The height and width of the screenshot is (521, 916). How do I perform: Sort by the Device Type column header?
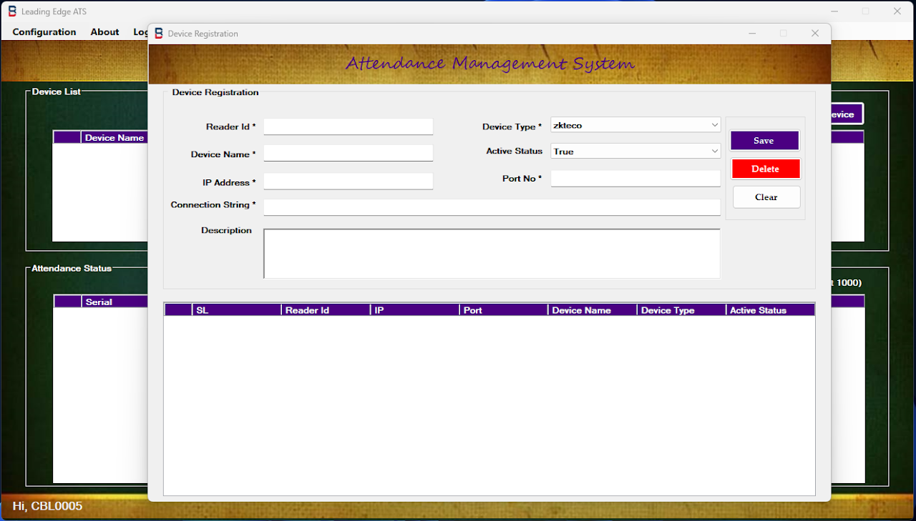[x=681, y=310]
